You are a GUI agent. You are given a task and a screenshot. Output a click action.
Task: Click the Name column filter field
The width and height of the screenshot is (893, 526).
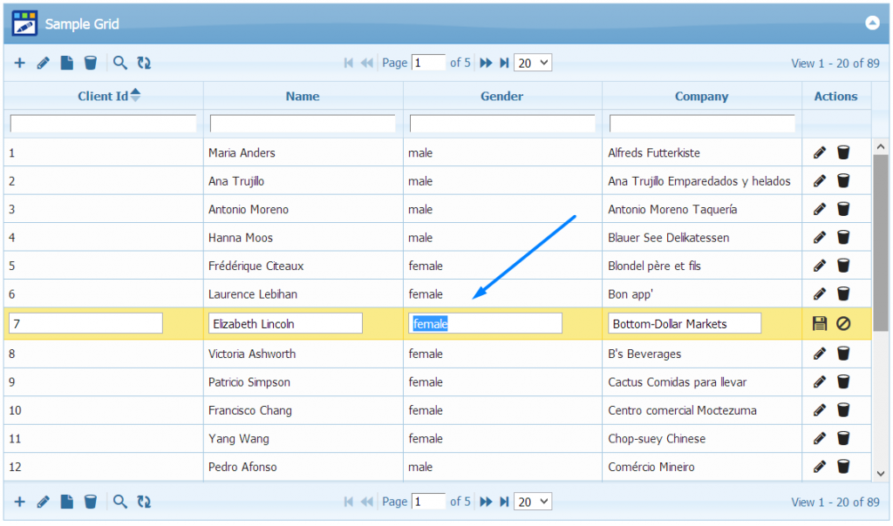(x=303, y=124)
